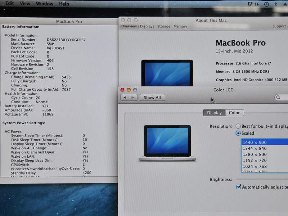Switch to Memory tab in About This Mac
Image resolution: width=288 pixels, height=216 pixels.
pyautogui.click(x=180, y=26)
